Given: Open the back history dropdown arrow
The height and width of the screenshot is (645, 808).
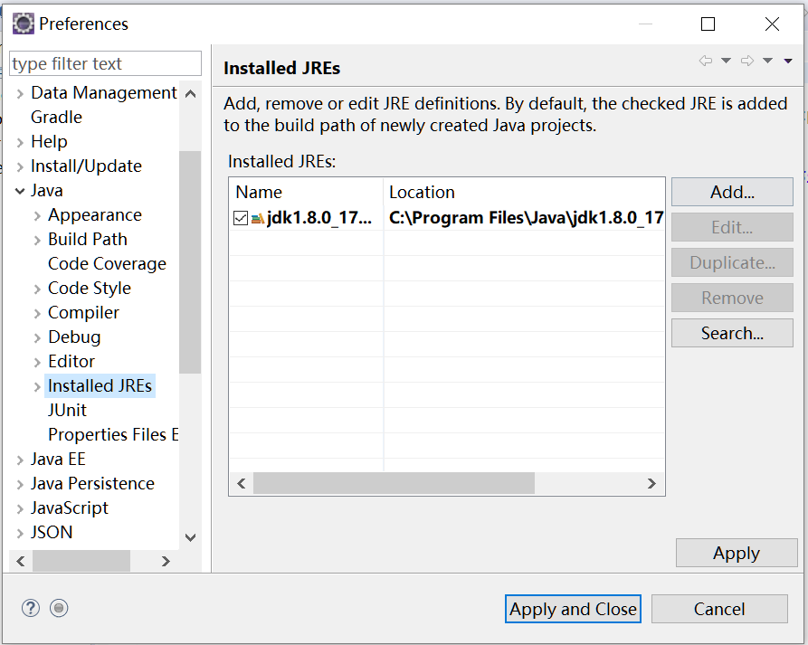Looking at the screenshot, I should [726, 61].
